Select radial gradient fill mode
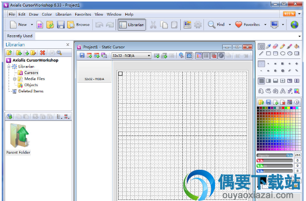Screen dimensions: 306x201 (x=282, y=81)
